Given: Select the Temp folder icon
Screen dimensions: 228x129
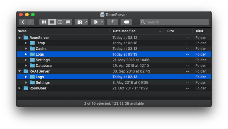Looking at the screenshot, I should 32,43.
